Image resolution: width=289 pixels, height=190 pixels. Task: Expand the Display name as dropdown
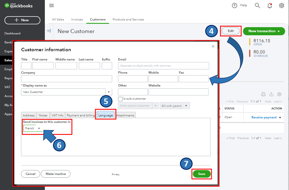pos(109,92)
